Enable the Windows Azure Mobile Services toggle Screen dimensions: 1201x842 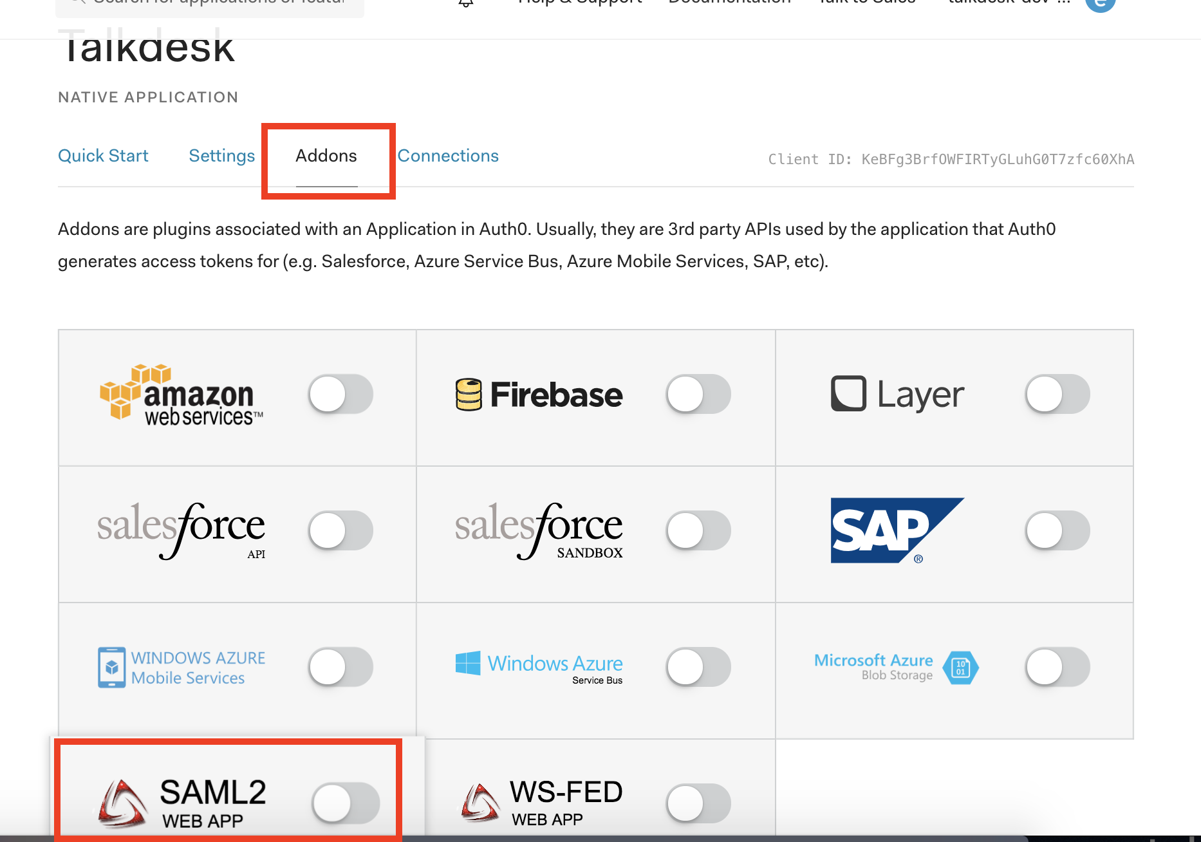(341, 667)
